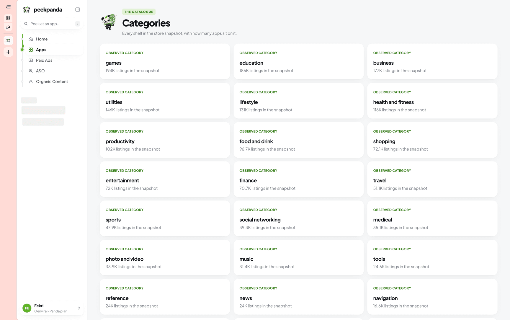This screenshot has height=320, width=510.
Task: Click the peekpanda panda logo
Action: pos(27,10)
